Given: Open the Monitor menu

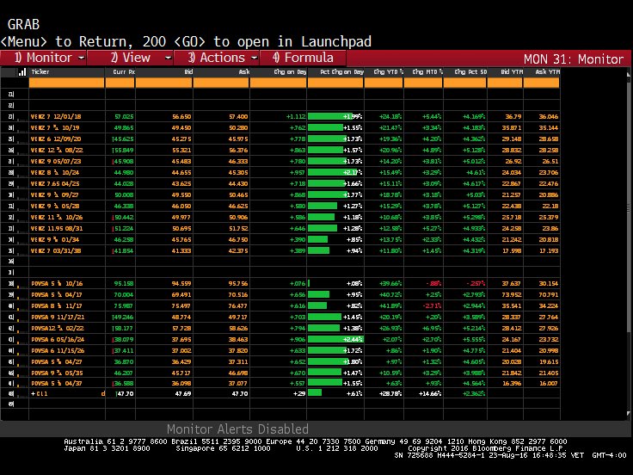Looking at the screenshot, I should 44,58.
